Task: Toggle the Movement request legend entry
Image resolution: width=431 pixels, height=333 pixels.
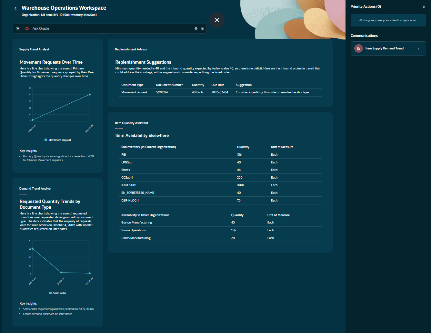Action: [x=58, y=140]
